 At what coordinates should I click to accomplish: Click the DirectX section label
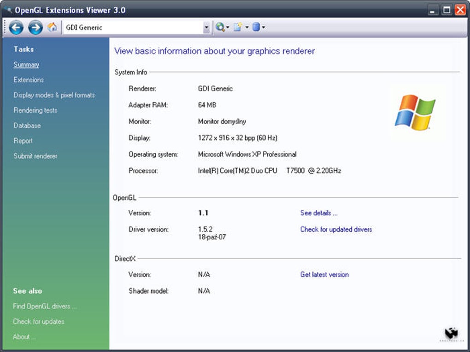pyautogui.click(x=125, y=259)
